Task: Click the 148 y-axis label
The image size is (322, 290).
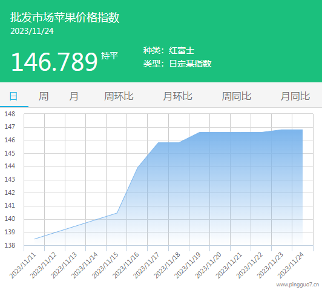Action: click(10, 114)
